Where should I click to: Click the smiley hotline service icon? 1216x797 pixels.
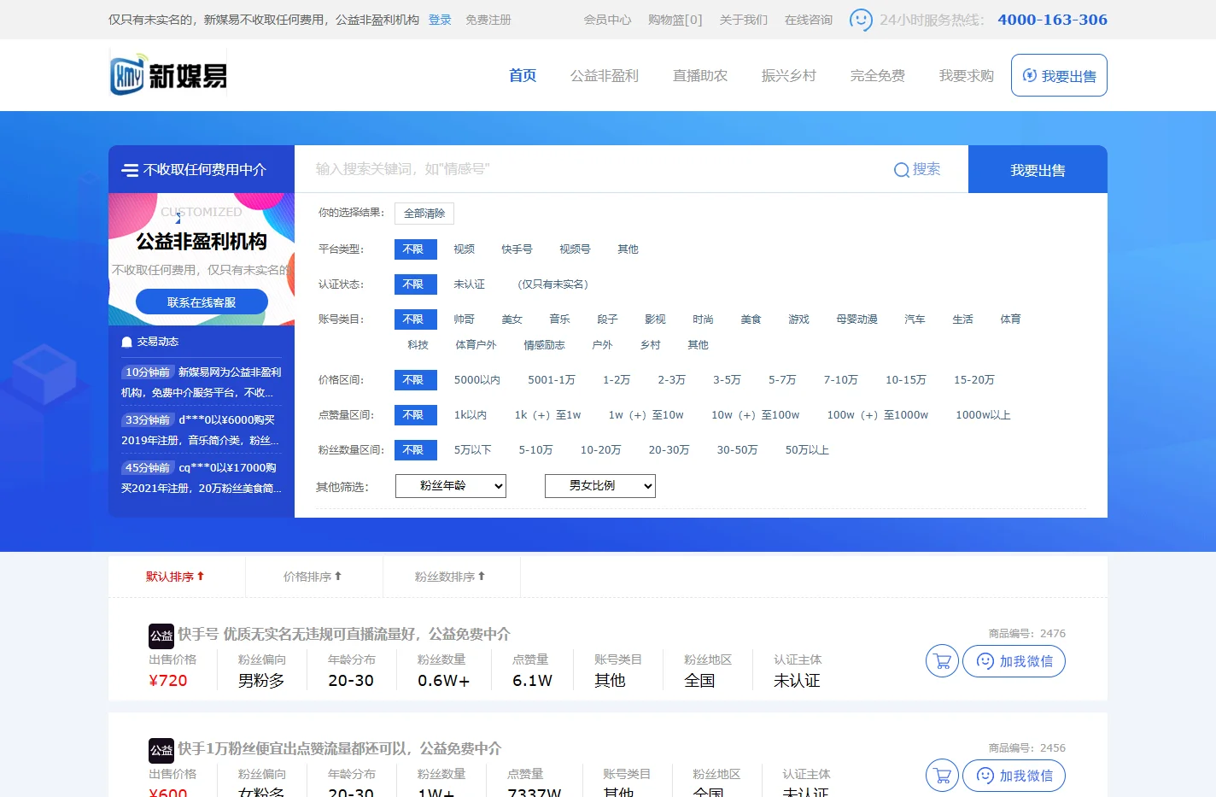pos(861,19)
